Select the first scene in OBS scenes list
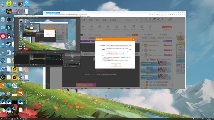The height and width of the screenshot is (120, 214). [22, 54]
